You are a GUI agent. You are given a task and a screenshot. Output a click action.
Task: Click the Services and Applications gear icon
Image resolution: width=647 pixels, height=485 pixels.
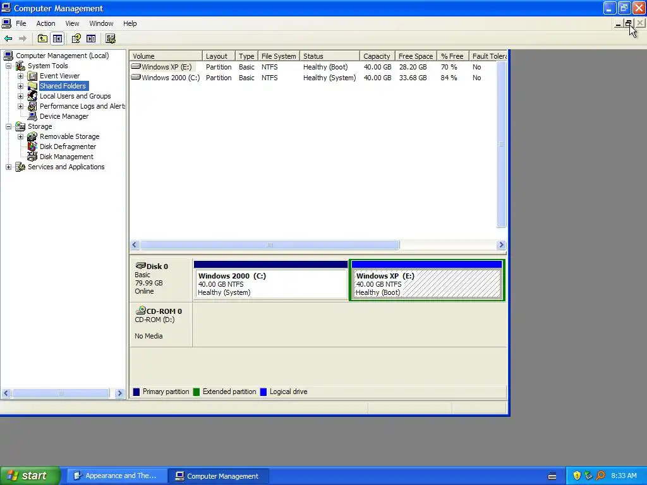click(x=20, y=167)
